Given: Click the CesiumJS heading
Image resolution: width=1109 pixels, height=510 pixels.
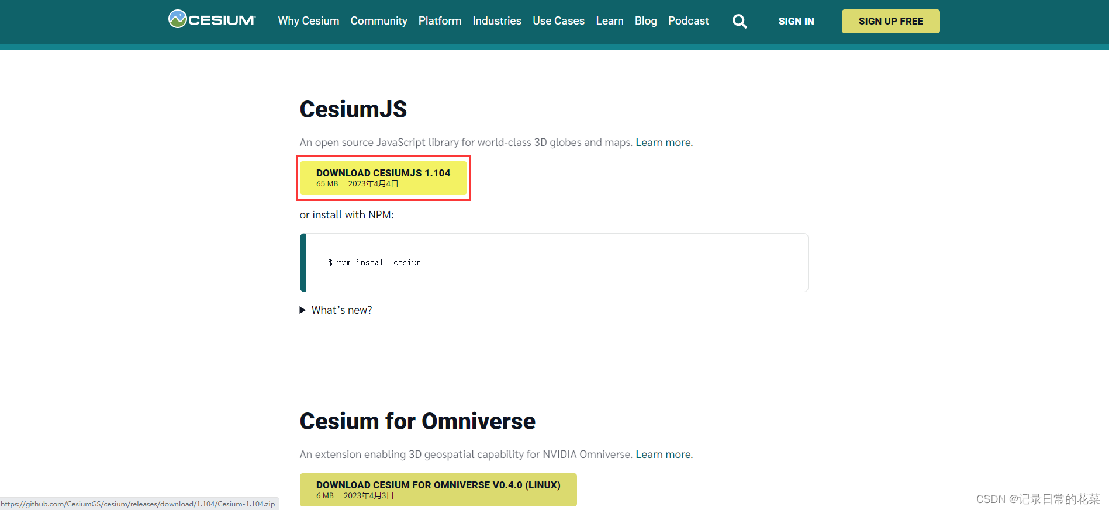Looking at the screenshot, I should tap(353, 109).
